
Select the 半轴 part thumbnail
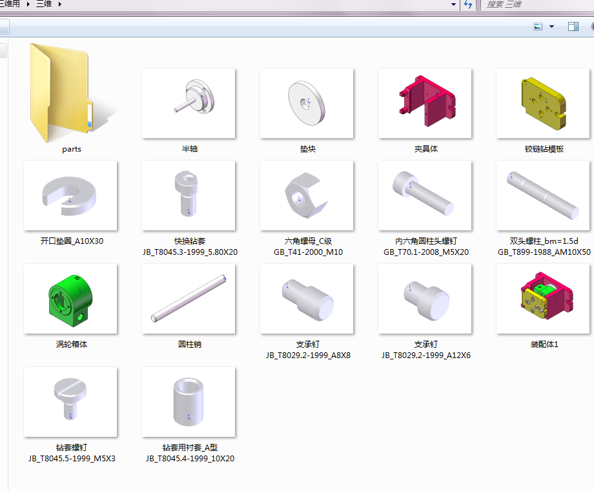click(x=189, y=103)
